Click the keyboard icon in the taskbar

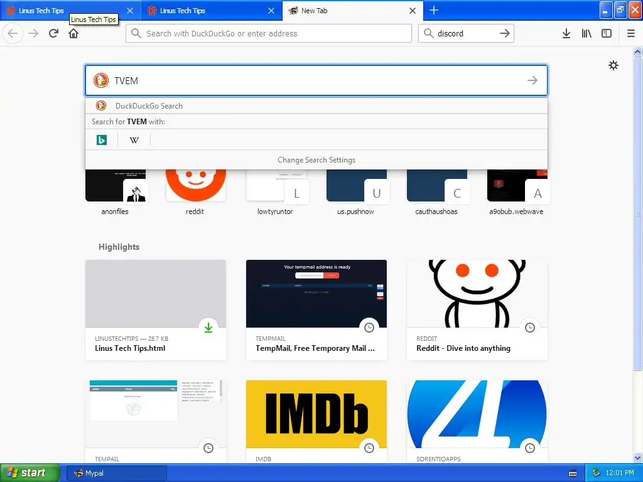[x=573, y=473]
